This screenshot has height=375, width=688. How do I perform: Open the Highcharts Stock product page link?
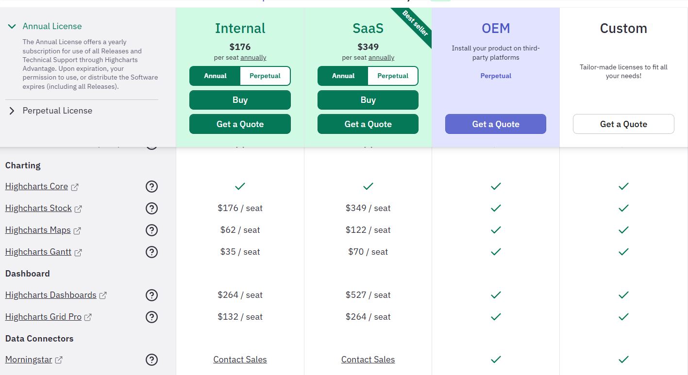point(38,208)
